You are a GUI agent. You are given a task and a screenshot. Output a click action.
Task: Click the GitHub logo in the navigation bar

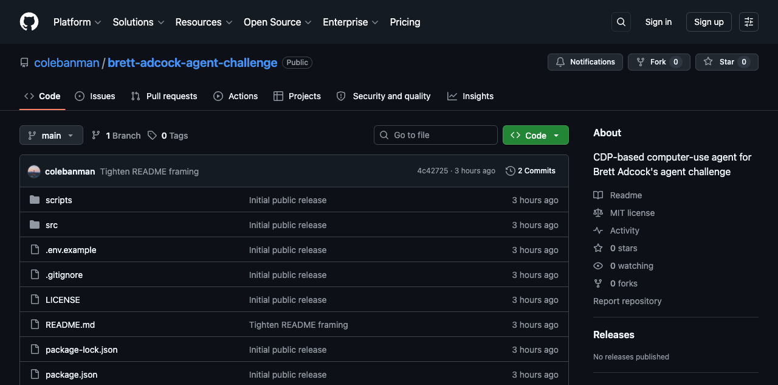pyautogui.click(x=29, y=22)
